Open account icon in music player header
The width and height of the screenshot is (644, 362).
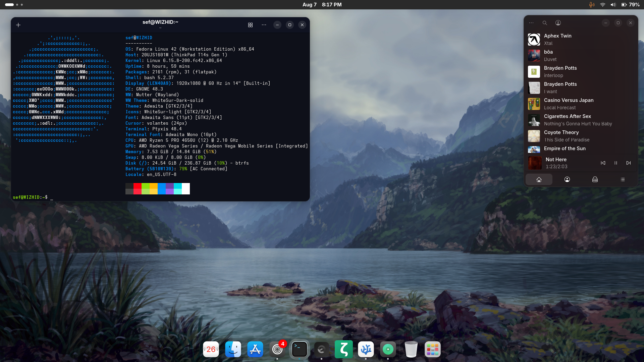pos(558,23)
